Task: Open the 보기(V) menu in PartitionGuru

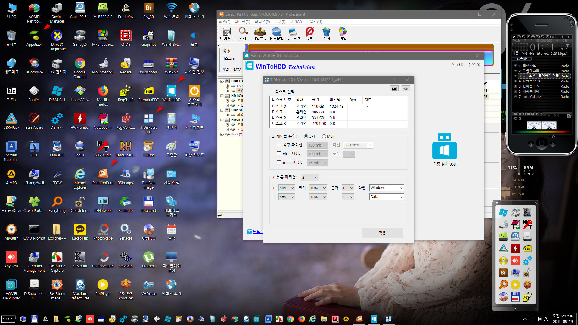Action: (296, 22)
